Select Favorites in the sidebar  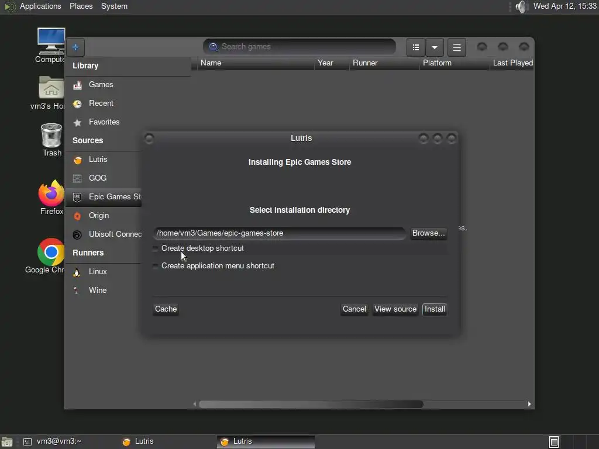click(128, 122)
